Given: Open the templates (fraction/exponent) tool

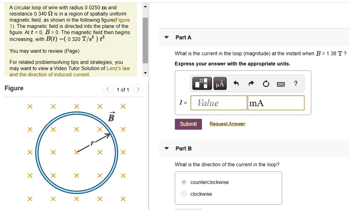Looking at the screenshot, I should [202, 83].
